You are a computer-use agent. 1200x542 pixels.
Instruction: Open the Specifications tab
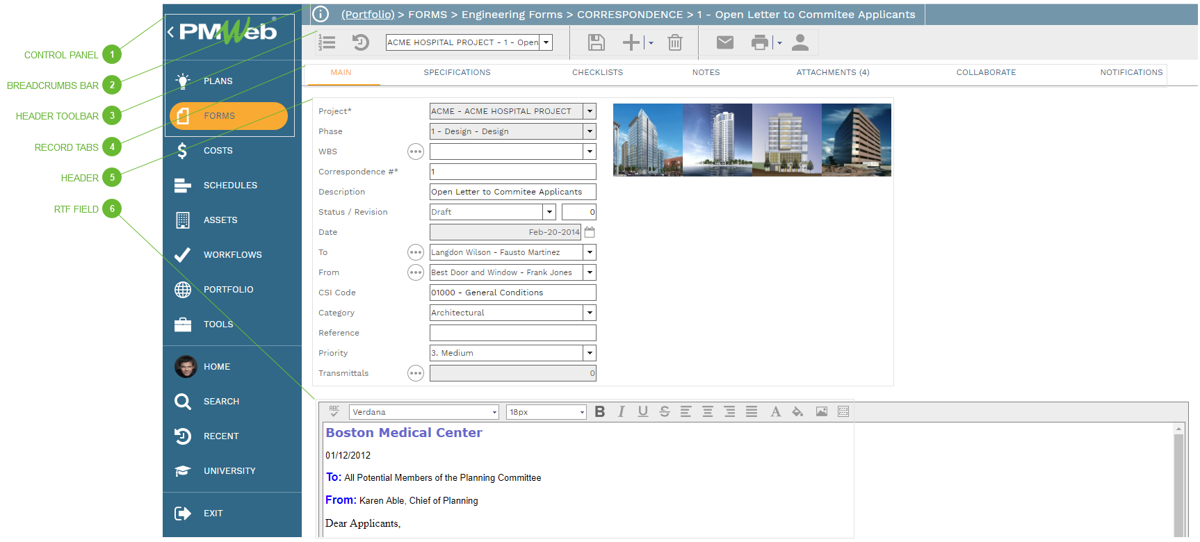click(x=457, y=73)
